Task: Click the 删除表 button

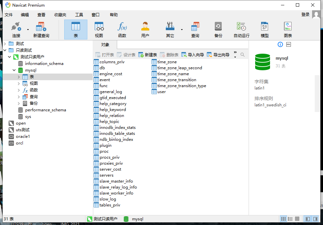Action: coord(169,55)
